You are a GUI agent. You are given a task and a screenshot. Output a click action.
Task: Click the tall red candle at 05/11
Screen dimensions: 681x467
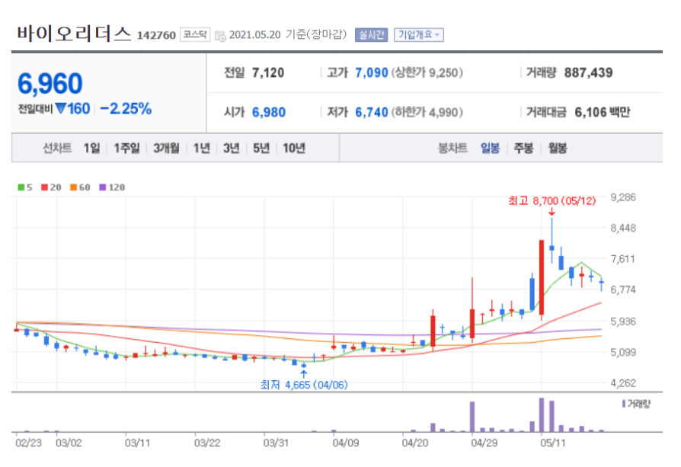tap(542, 277)
